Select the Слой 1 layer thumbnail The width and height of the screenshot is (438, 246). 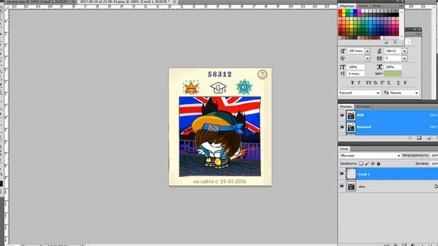tap(351, 174)
